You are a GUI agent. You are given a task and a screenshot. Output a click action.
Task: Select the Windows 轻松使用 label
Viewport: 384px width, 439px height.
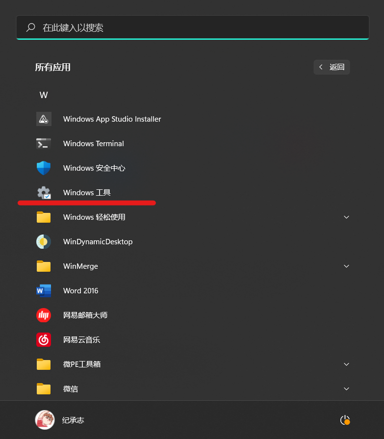[94, 217]
